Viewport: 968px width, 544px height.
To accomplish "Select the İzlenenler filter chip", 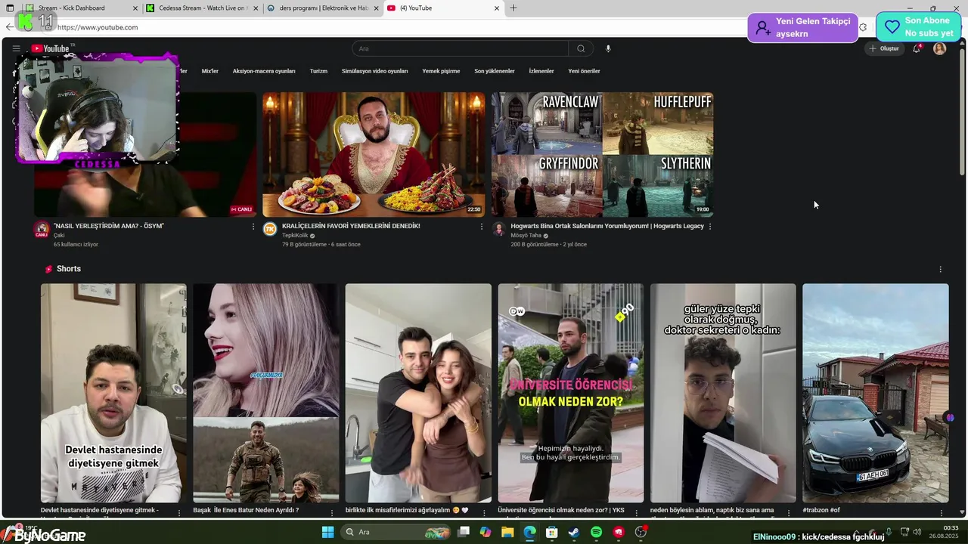I will pyautogui.click(x=541, y=71).
